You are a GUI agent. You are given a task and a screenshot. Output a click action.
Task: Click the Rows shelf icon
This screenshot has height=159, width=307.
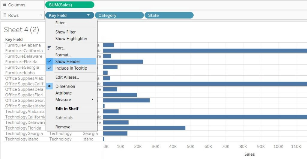4,15
